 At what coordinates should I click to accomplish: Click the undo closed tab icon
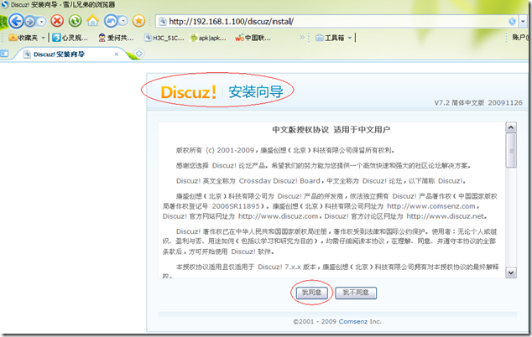pyautogui.click(x=111, y=21)
